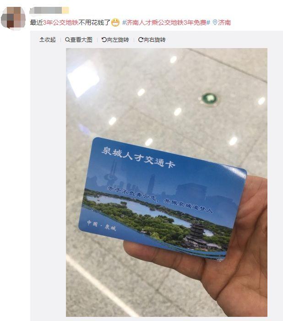Rotate the photo using 向左旋转
283x321 pixels.
115,40
